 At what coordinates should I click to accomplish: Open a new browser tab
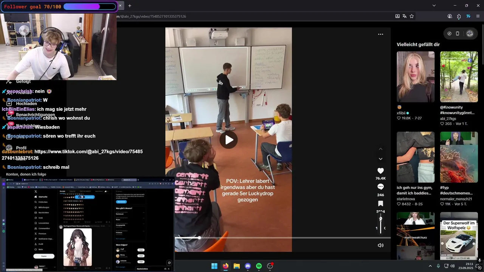[x=130, y=6]
